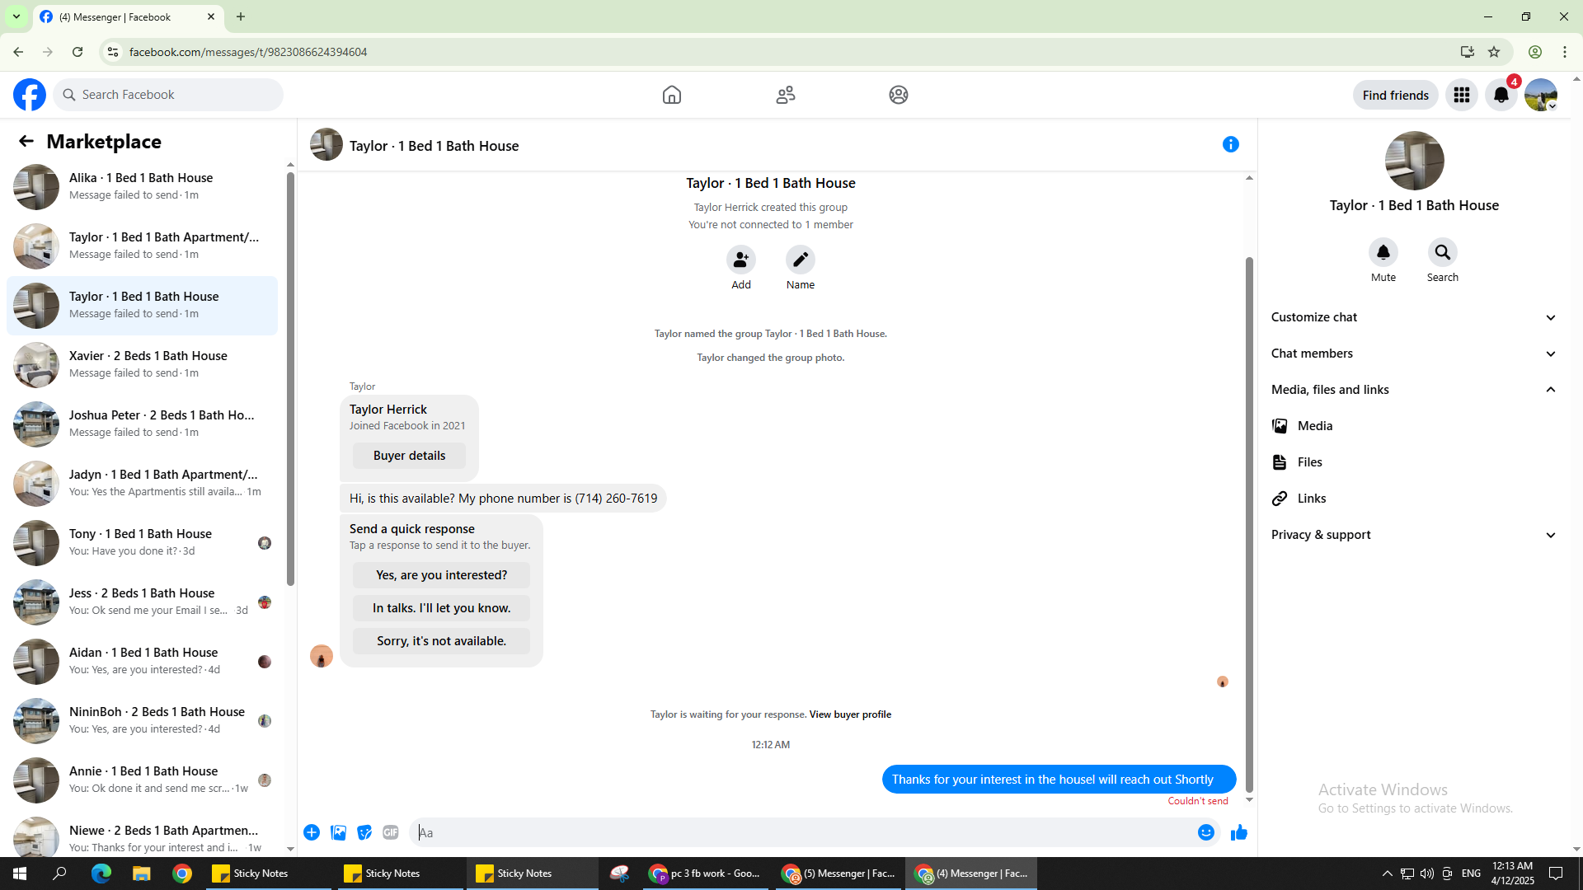1583x890 pixels.
Task: Open the Windows Start menu
Action: (20, 874)
